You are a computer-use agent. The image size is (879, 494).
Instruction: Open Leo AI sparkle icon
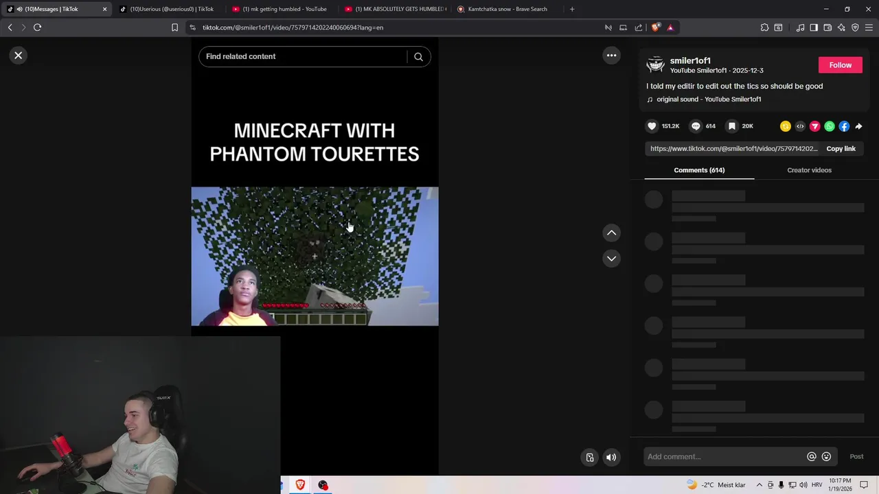(841, 27)
